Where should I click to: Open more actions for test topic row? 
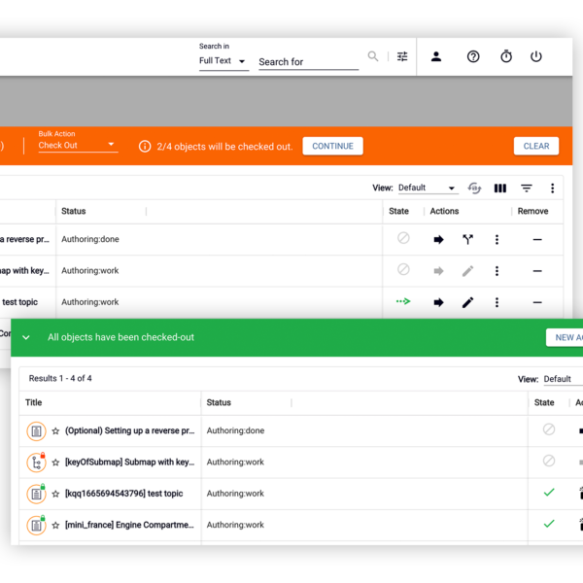[497, 302]
